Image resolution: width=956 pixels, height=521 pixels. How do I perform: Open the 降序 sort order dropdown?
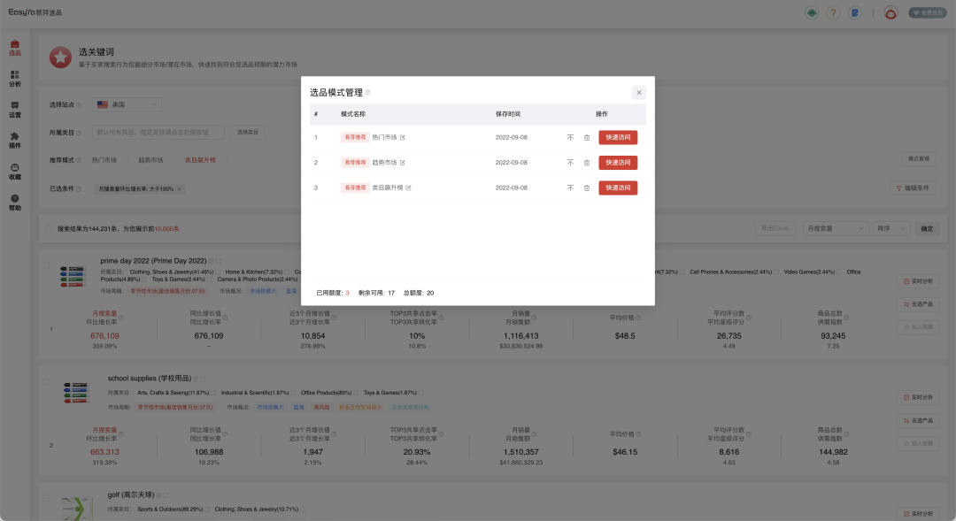pyautogui.click(x=890, y=228)
